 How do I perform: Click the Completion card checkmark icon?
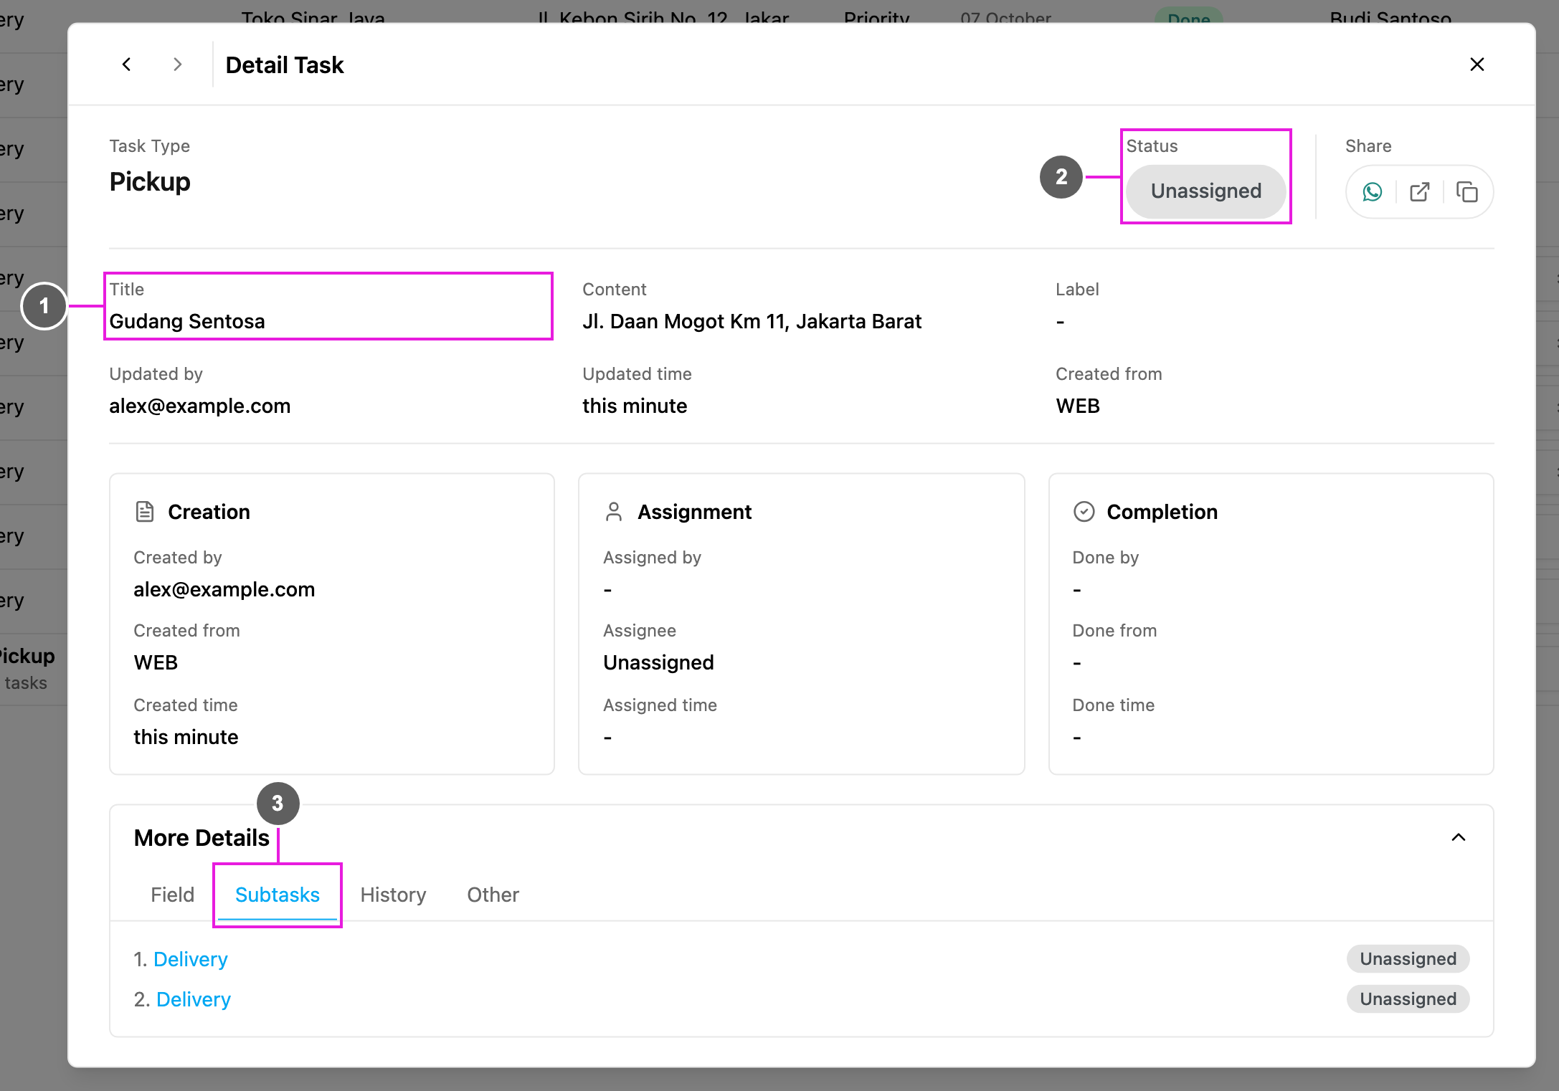[x=1084, y=512]
